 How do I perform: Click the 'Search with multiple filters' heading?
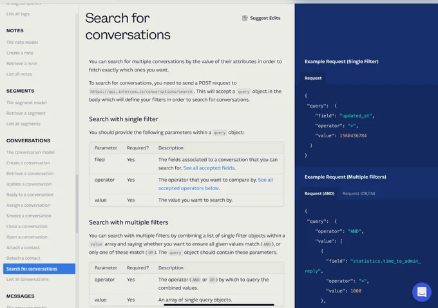128,222
